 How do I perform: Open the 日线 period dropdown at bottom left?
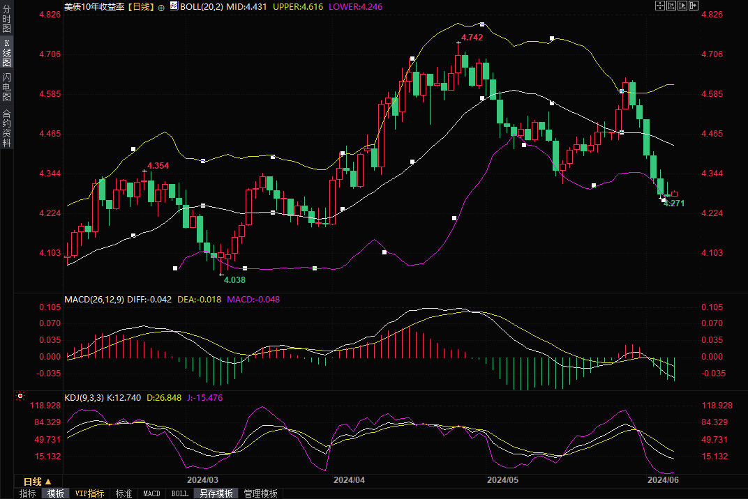point(38,482)
